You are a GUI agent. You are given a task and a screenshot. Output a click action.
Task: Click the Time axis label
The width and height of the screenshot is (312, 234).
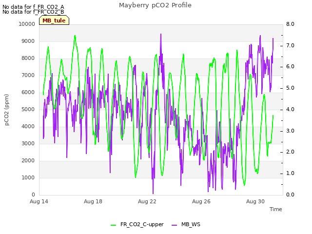[x=276, y=209]
